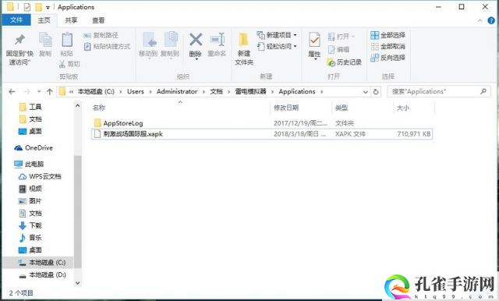499x301 pixels.
Task: Open the address bar history dropdown
Action: pos(366,92)
